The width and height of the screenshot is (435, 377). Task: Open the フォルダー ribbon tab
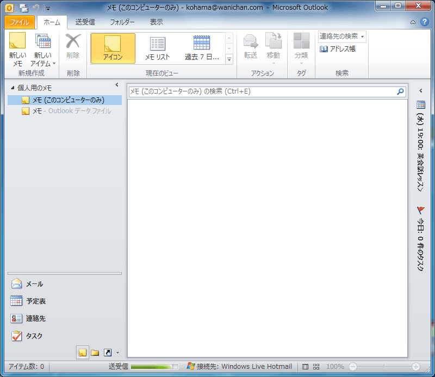(122, 22)
